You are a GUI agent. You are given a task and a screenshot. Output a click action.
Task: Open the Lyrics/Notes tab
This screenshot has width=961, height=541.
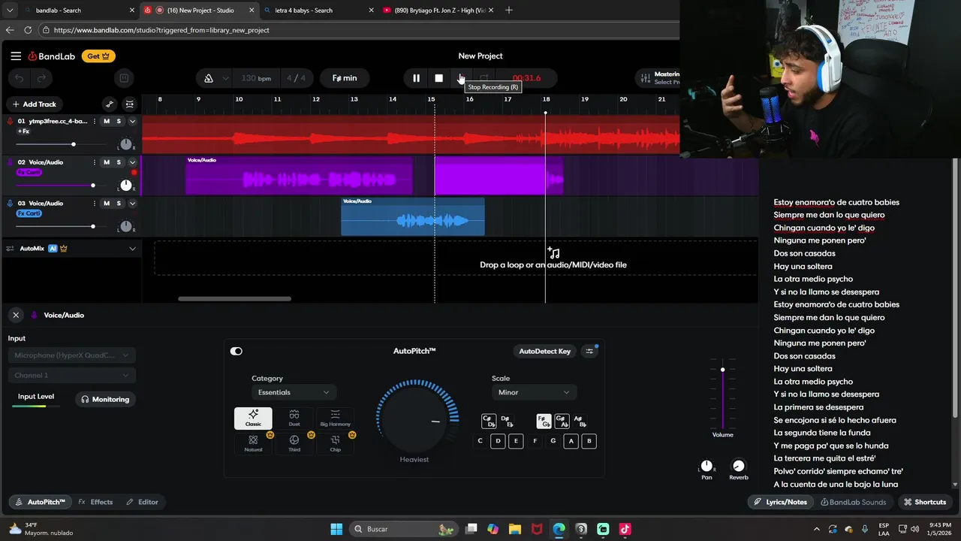pyautogui.click(x=781, y=502)
